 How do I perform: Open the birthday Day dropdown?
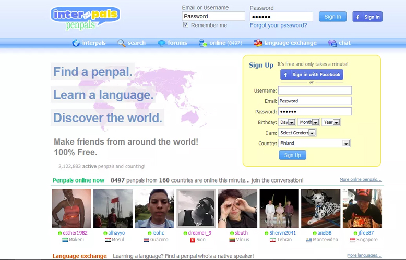[x=291, y=122]
